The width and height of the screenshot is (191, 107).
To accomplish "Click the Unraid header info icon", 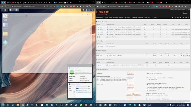I will click(x=186, y=17).
